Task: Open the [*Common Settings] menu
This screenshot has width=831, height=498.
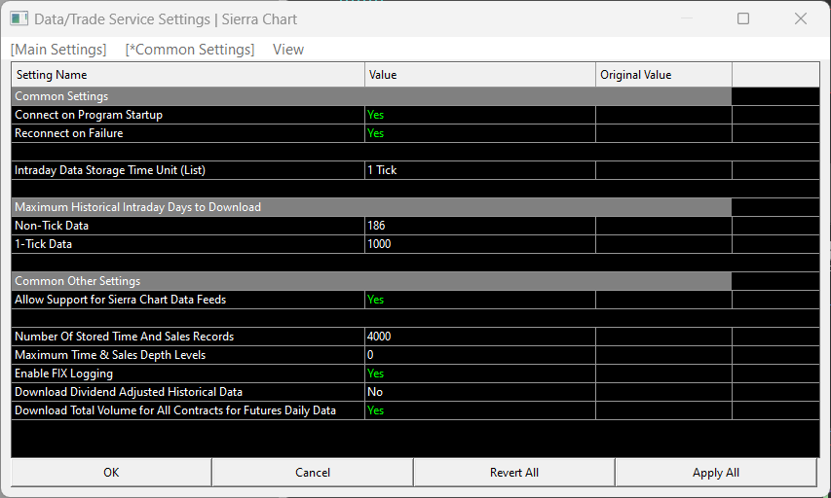Action: point(190,50)
